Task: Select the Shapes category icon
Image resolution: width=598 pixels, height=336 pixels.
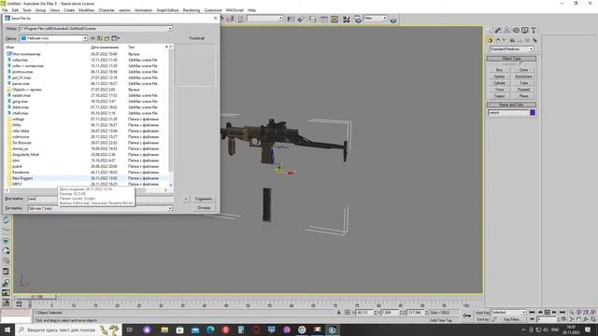Action: (498, 40)
